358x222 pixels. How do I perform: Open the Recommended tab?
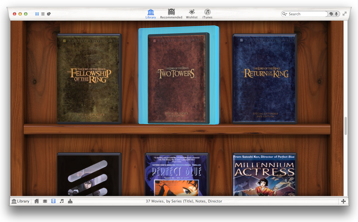coord(171,14)
